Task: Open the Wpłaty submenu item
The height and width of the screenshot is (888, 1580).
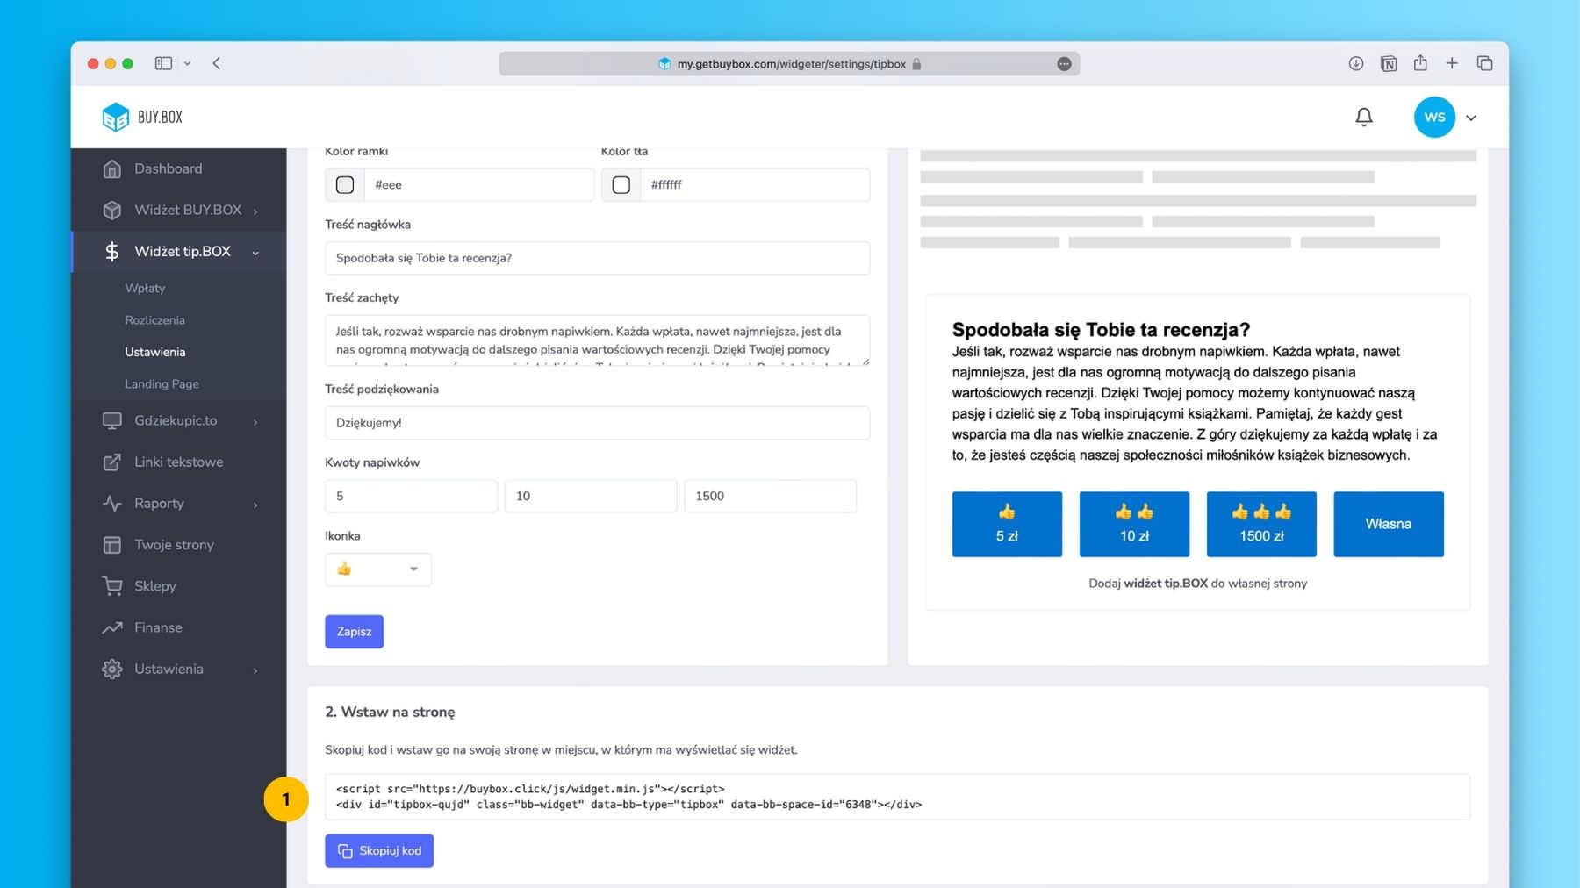Action: point(145,288)
